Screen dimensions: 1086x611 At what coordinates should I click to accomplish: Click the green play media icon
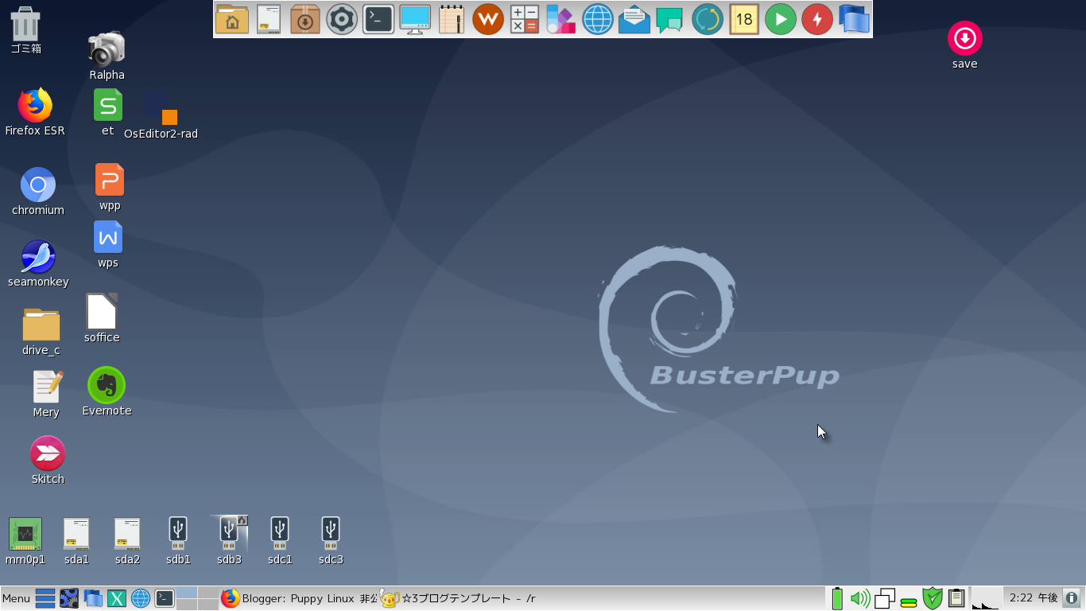tap(780, 18)
